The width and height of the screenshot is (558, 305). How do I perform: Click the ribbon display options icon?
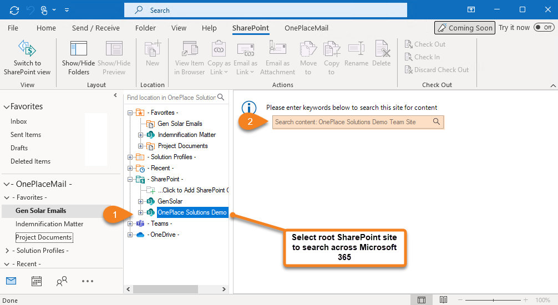tap(471, 9)
